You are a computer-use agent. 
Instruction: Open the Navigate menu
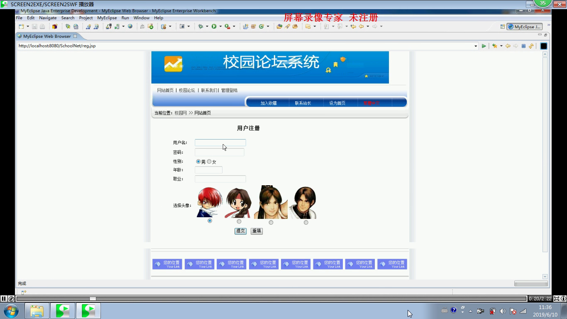pyautogui.click(x=48, y=18)
